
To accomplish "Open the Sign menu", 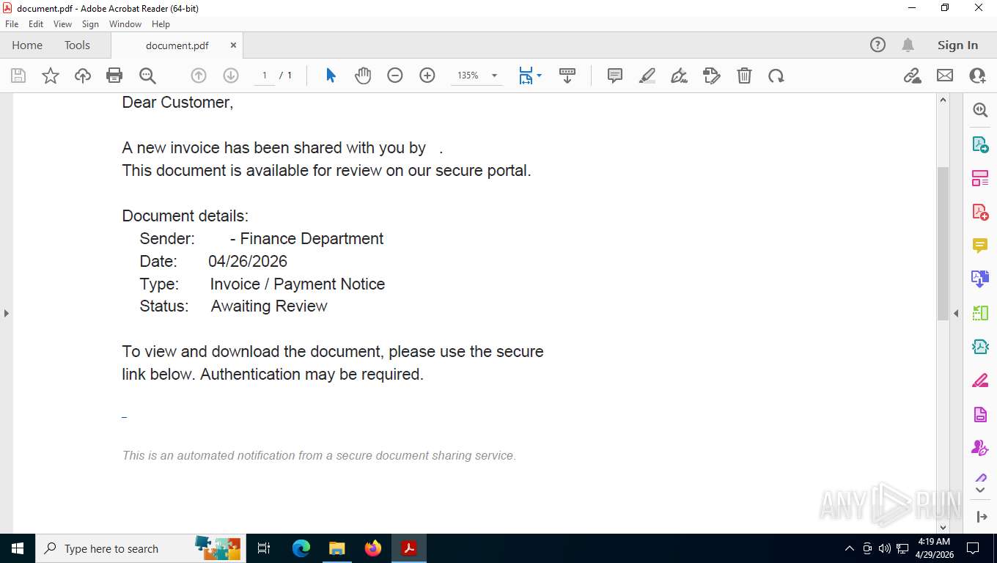I will (90, 24).
